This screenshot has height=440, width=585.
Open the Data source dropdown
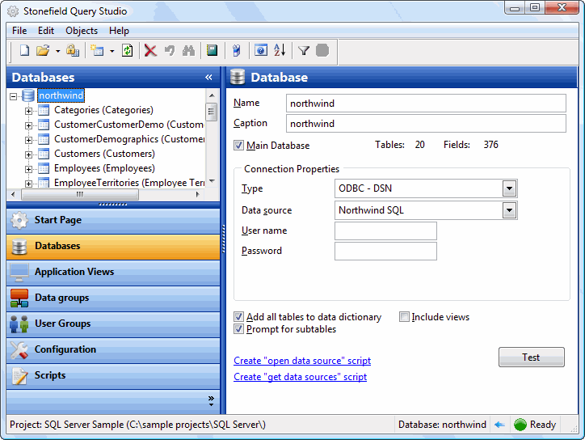click(x=509, y=210)
